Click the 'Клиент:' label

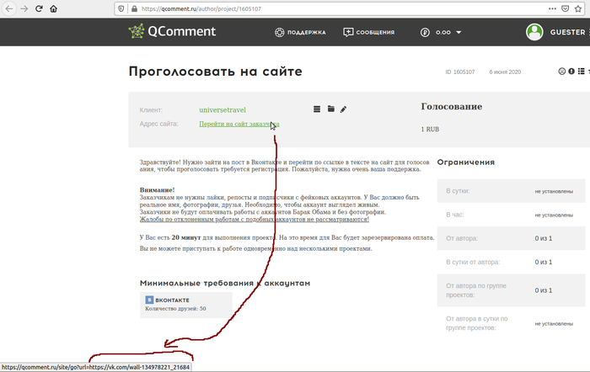click(x=151, y=110)
